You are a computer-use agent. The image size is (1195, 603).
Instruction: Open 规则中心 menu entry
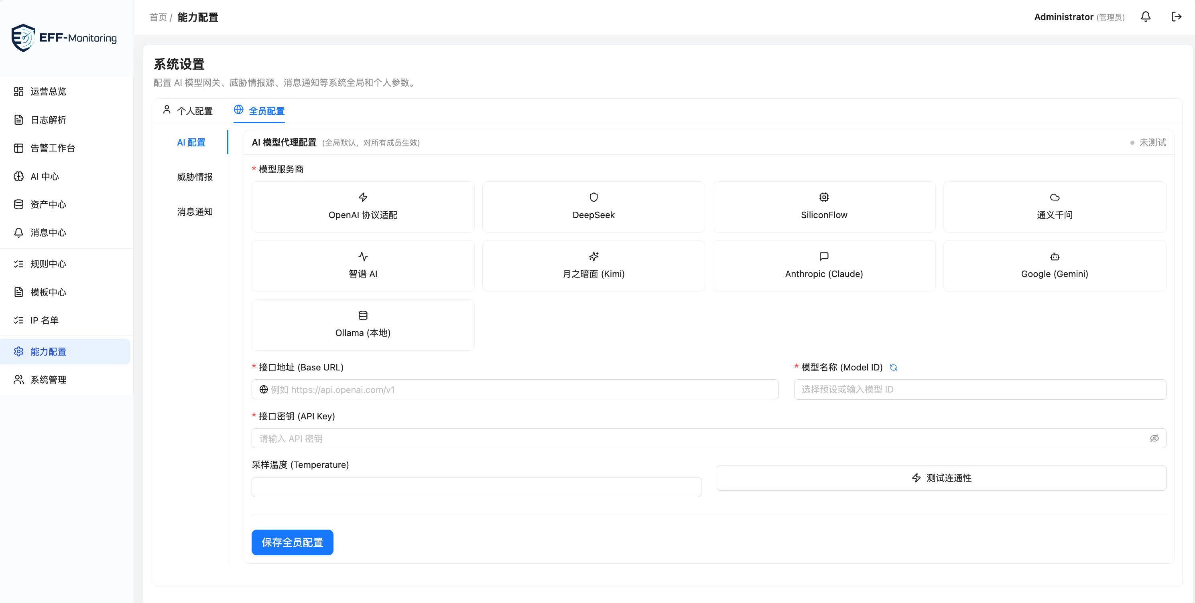(65, 264)
